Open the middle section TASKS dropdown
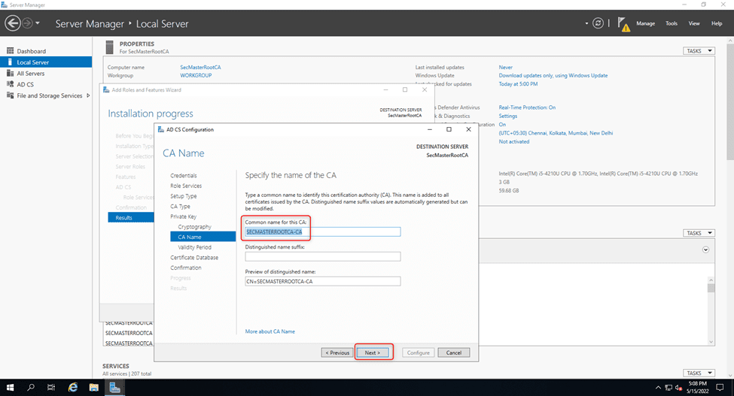The image size is (734, 396). coord(699,233)
